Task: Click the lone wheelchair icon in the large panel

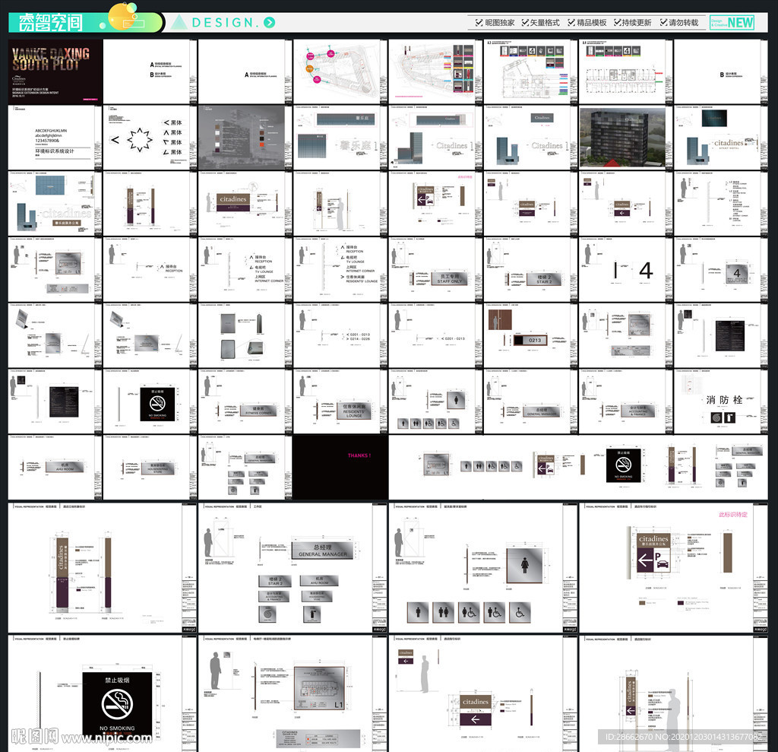Action: tap(520, 612)
